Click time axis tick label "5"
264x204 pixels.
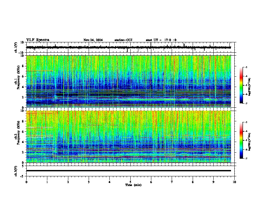click(130, 182)
